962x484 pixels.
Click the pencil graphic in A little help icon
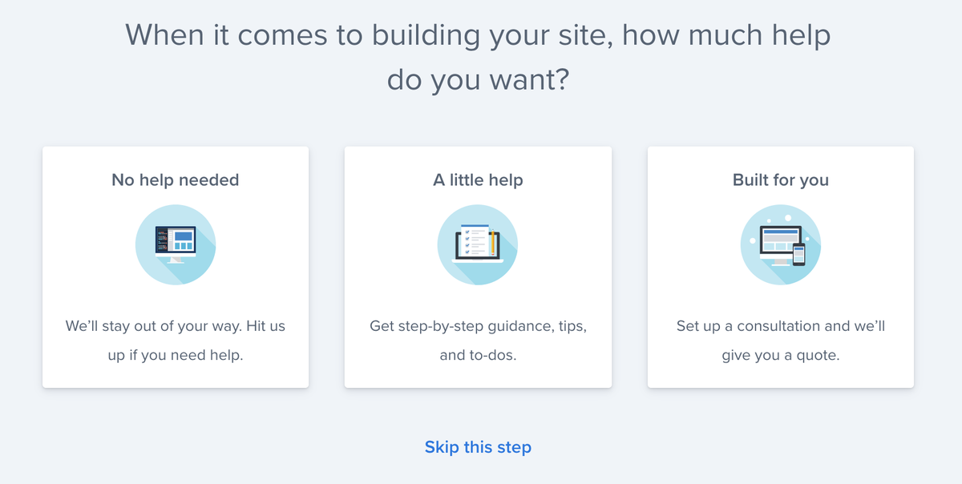(493, 243)
